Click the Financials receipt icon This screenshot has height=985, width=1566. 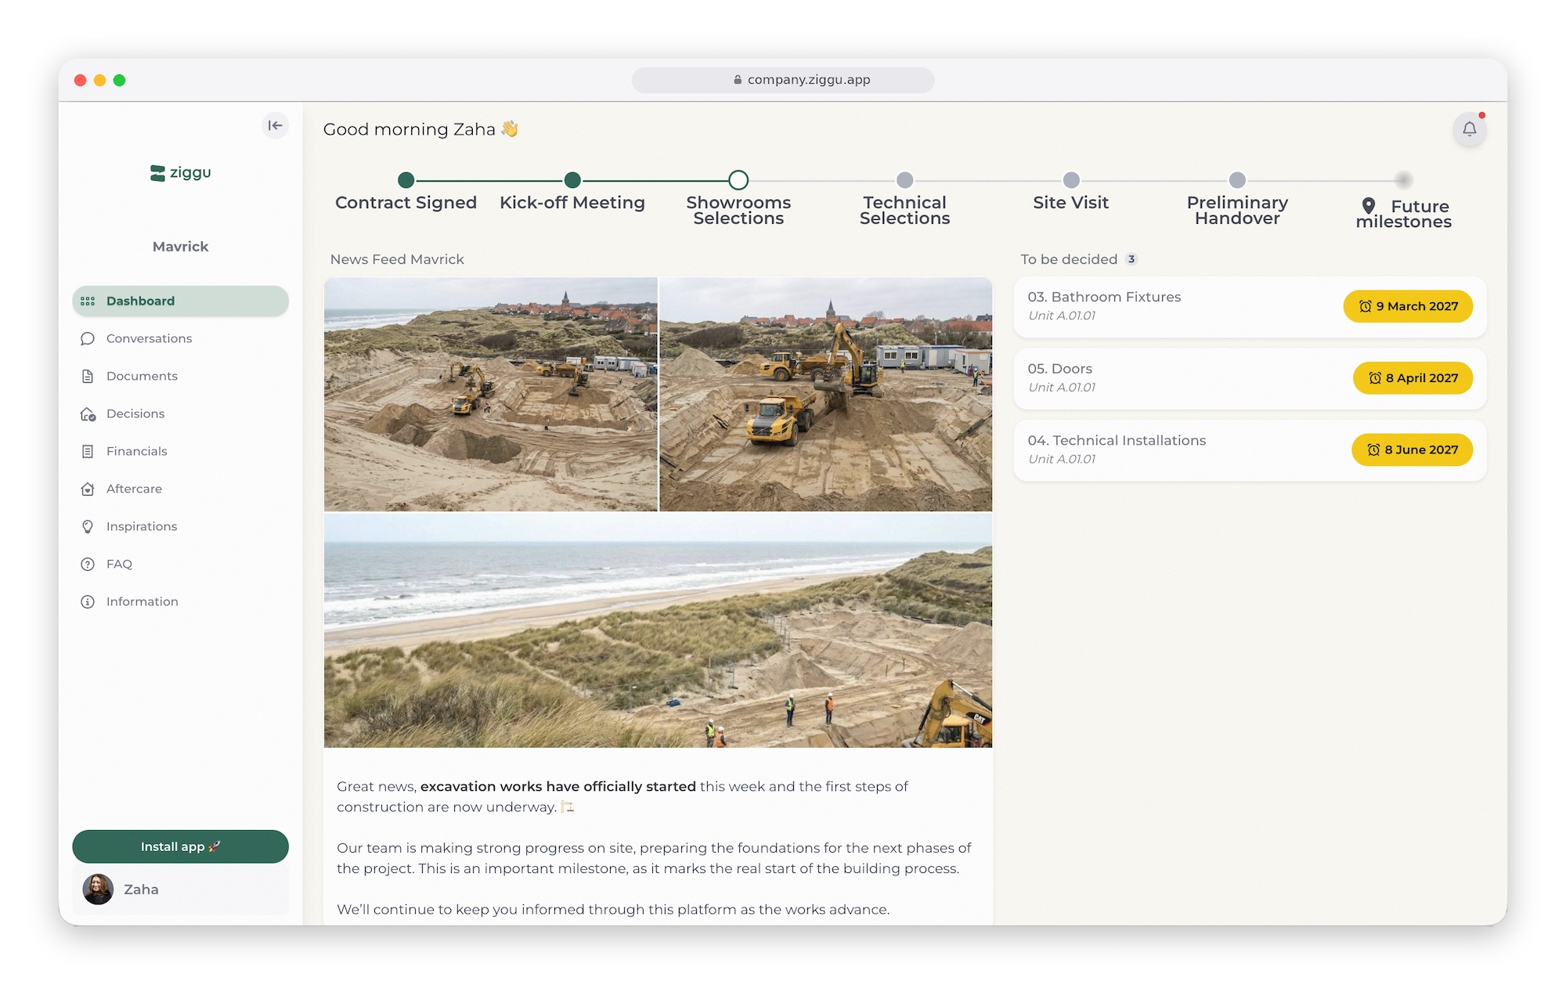coord(88,452)
